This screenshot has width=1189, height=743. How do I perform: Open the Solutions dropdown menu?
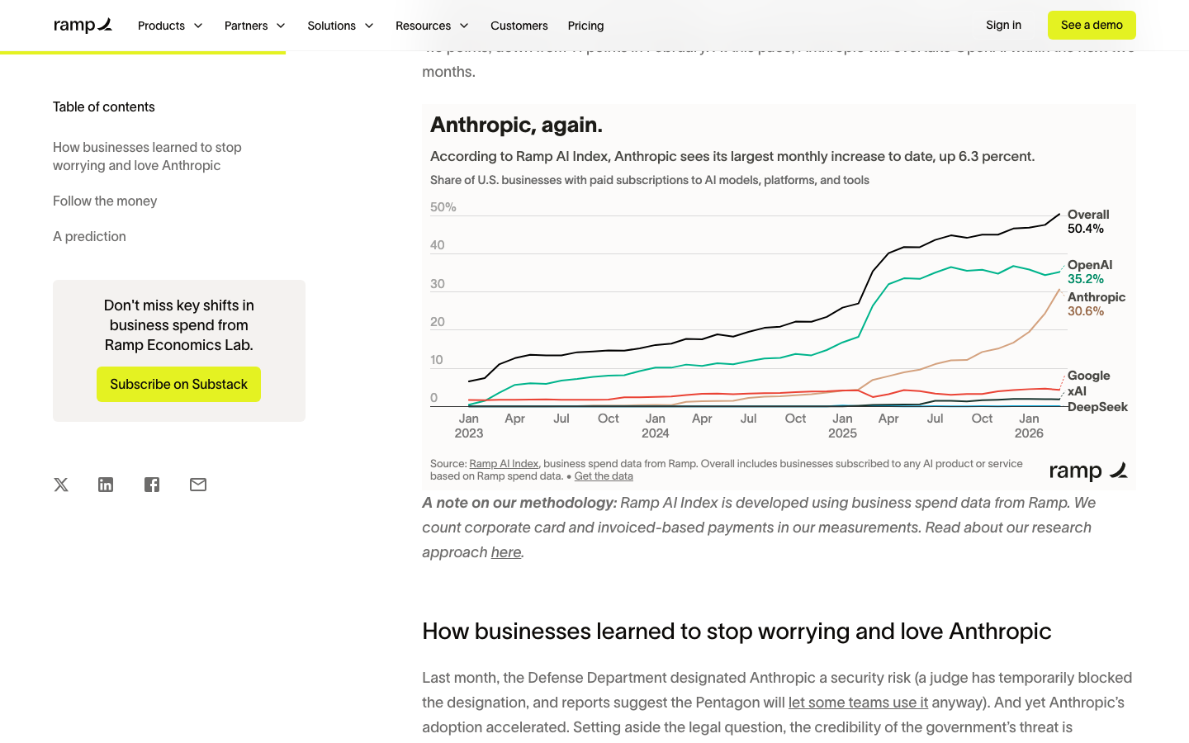point(340,26)
